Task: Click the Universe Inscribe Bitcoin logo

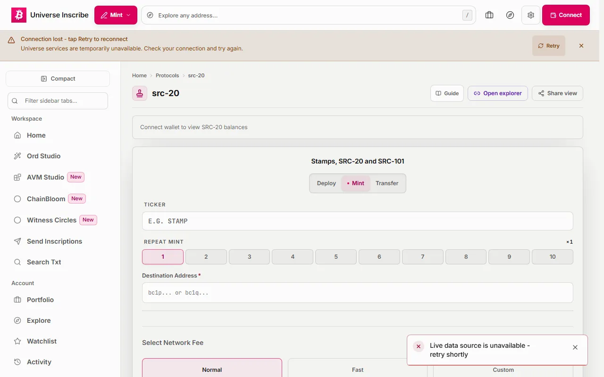Action: [x=19, y=15]
